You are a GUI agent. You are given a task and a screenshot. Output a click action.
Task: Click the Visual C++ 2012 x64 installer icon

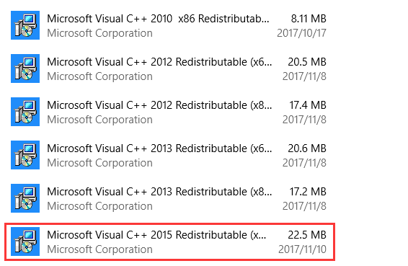[x=25, y=68]
